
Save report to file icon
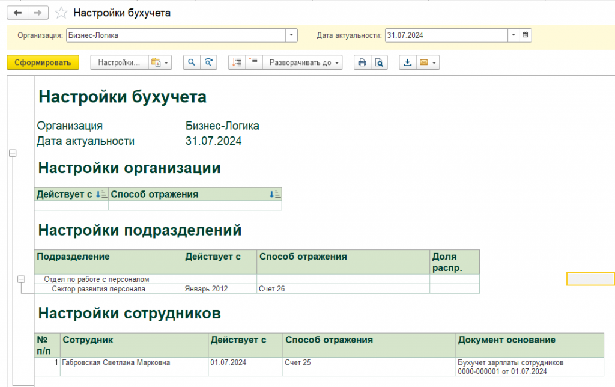408,62
